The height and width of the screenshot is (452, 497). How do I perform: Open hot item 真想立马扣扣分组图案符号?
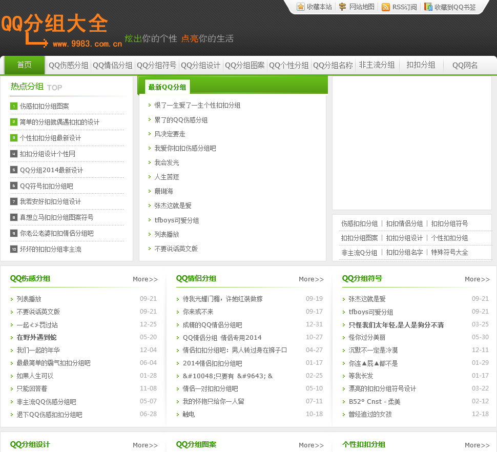(56, 217)
